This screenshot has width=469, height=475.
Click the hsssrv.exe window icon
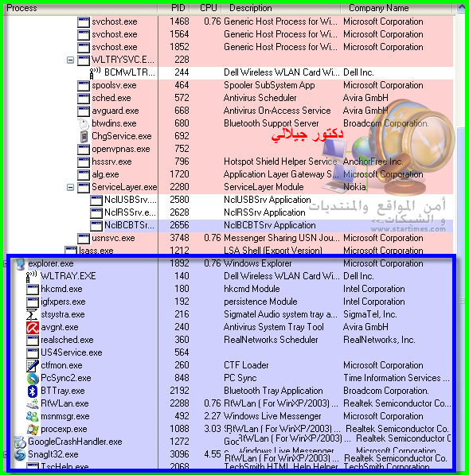click(x=84, y=162)
